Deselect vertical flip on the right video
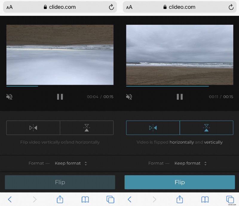 click(x=206, y=127)
